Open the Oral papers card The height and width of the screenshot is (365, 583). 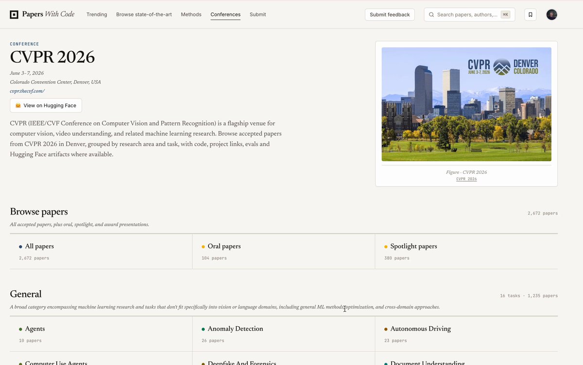click(284, 251)
